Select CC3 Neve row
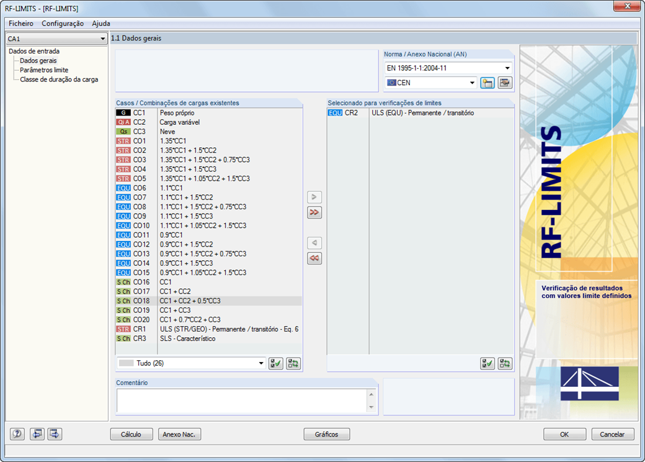The height and width of the screenshot is (462, 645). coord(208,132)
